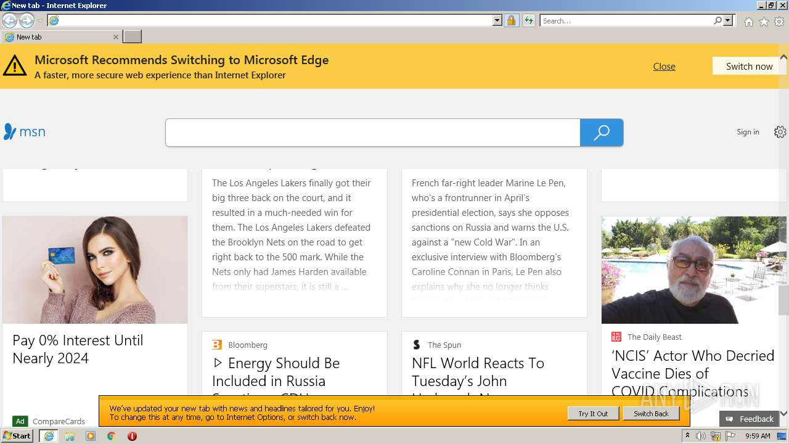Click the Bloomberg source name

[248, 345]
